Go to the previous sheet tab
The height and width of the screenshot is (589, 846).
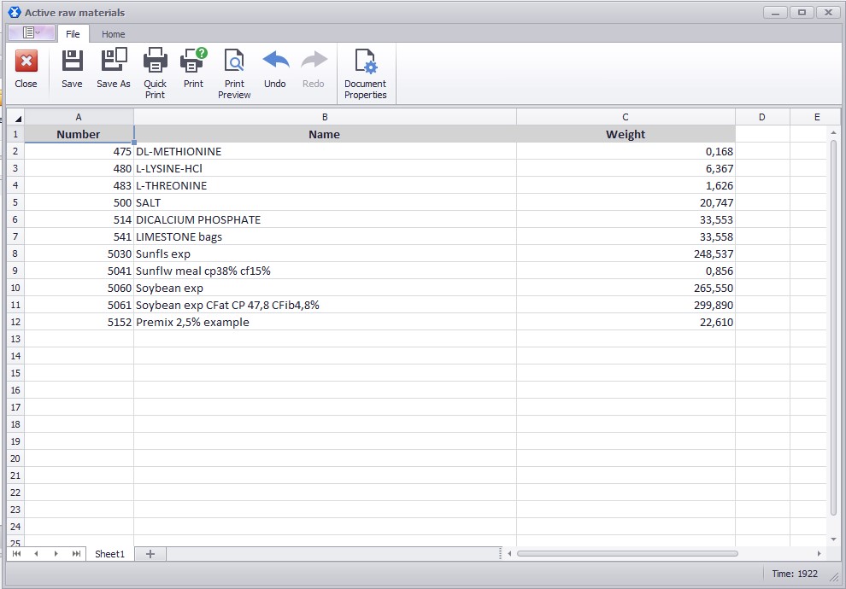36,554
